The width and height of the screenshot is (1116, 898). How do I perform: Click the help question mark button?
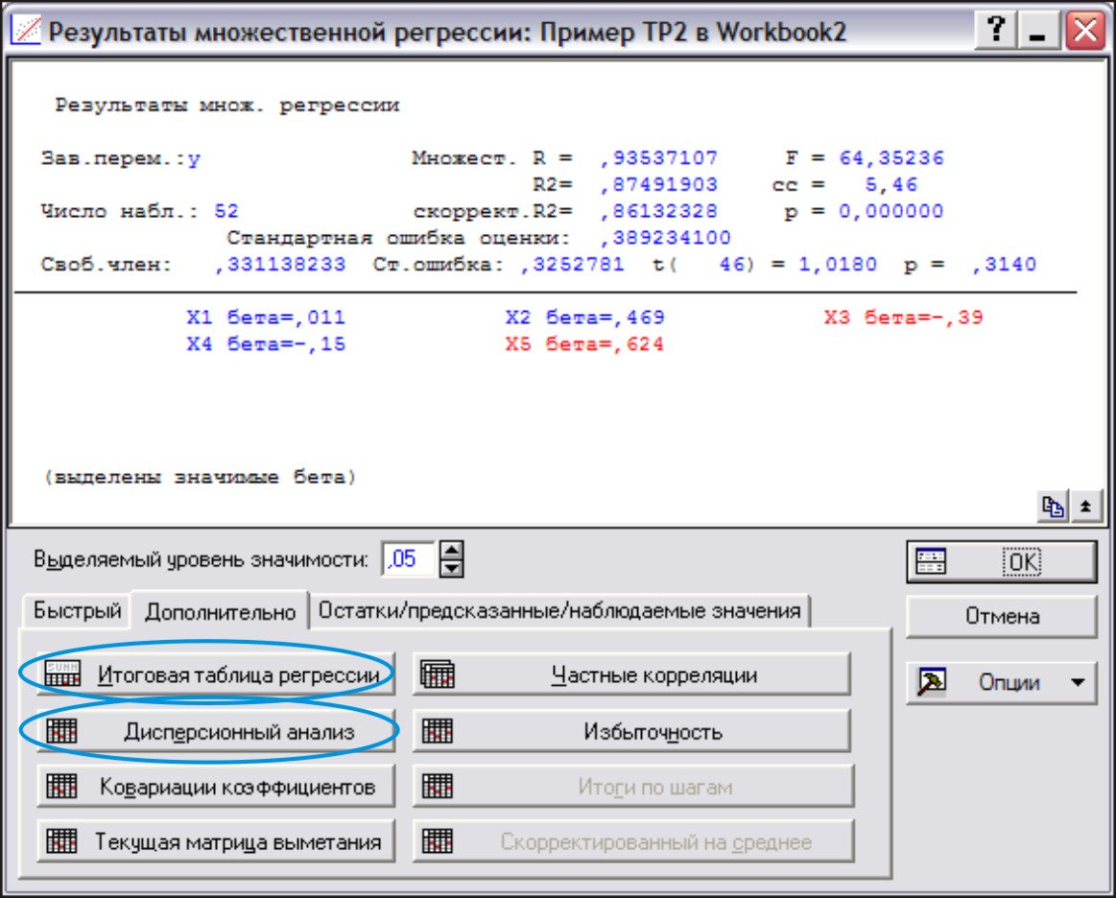[x=996, y=31]
